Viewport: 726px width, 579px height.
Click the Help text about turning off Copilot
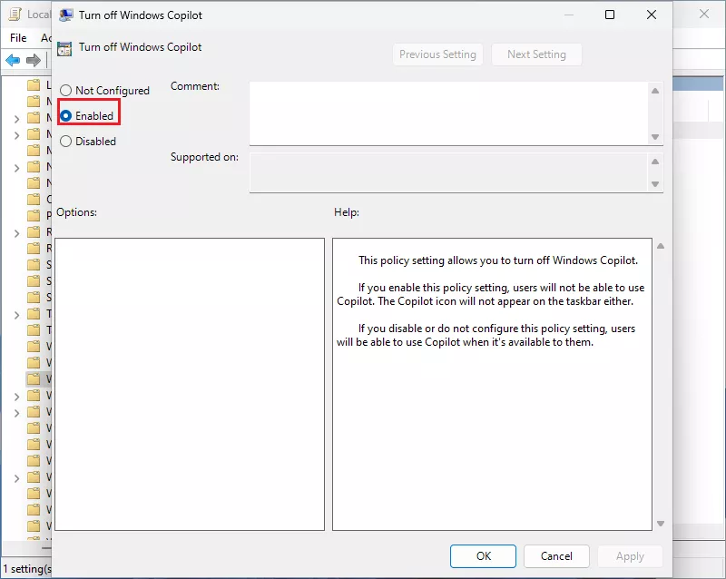click(497, 260)
